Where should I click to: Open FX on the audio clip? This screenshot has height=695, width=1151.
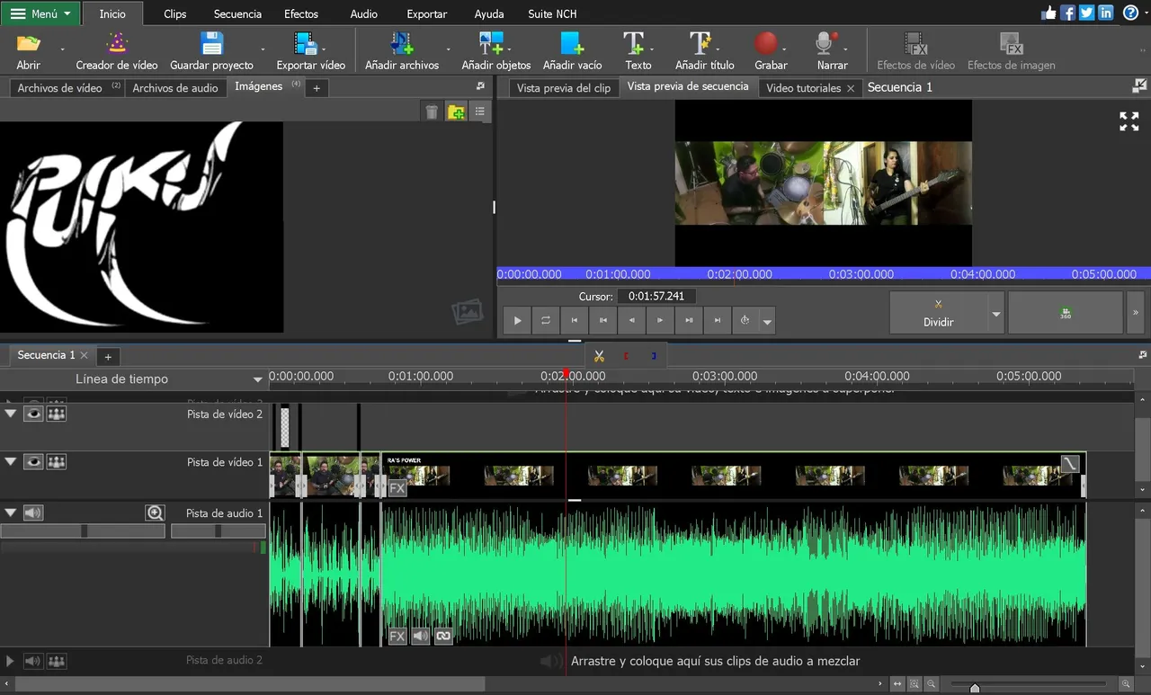397,636
